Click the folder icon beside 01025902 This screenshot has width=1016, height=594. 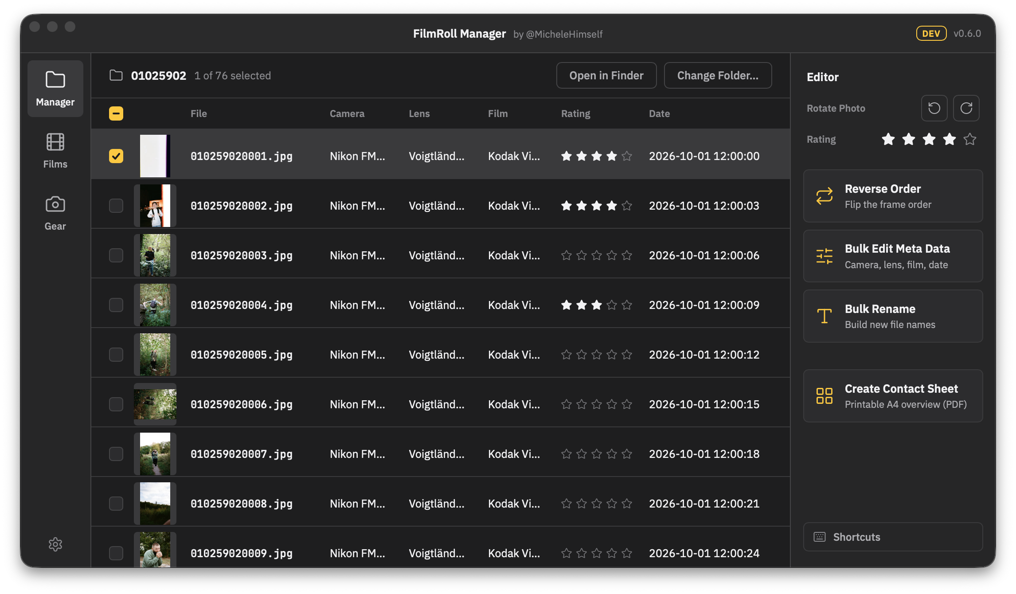click(116, 75)
